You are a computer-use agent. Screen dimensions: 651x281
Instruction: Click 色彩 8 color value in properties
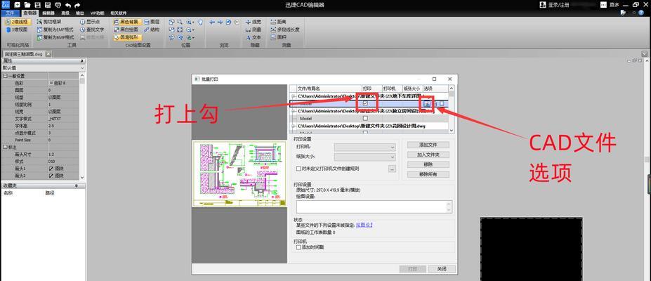[x=63, y=83]
